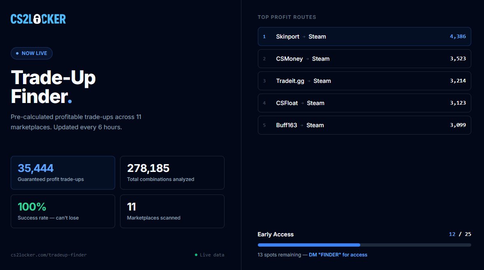Click the cs2locker.com/tradeup-finder URL text
The width and height of the screenshot is (484, 270).
[x=49, y=255]
